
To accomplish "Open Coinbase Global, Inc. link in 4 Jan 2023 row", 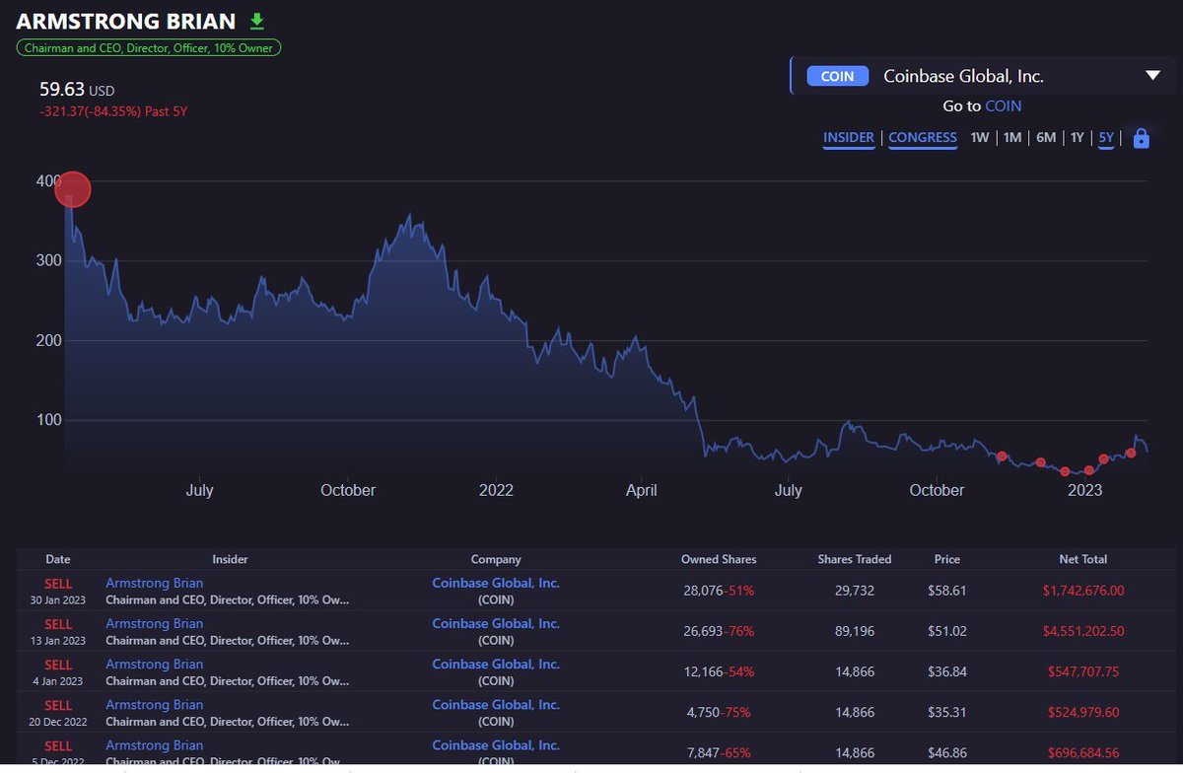I will [x=496, y=664].
